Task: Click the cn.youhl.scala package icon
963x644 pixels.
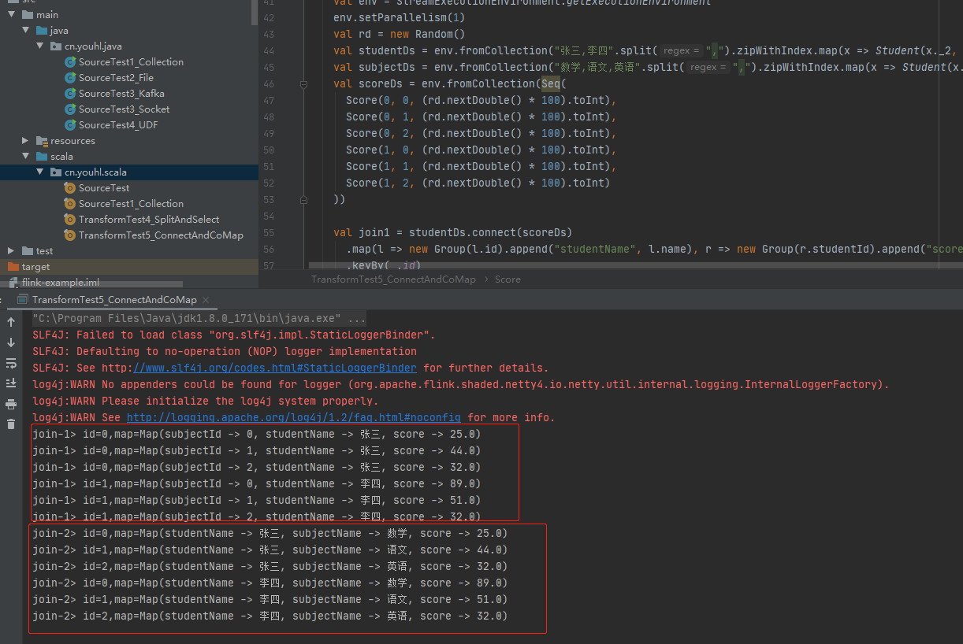Action: tap(56, 172)
